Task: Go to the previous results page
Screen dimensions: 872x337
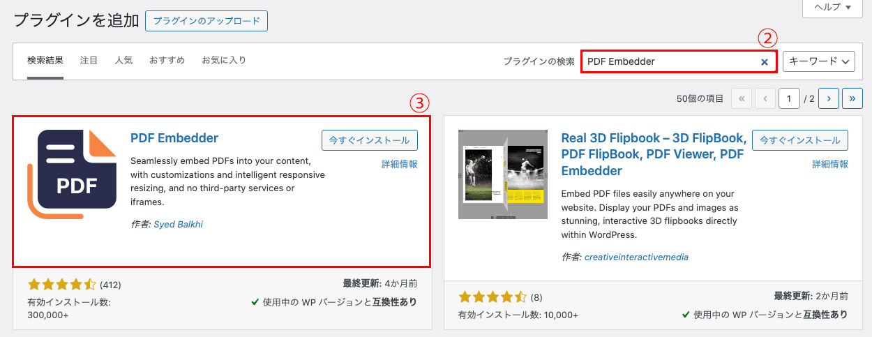Action: 765,99
